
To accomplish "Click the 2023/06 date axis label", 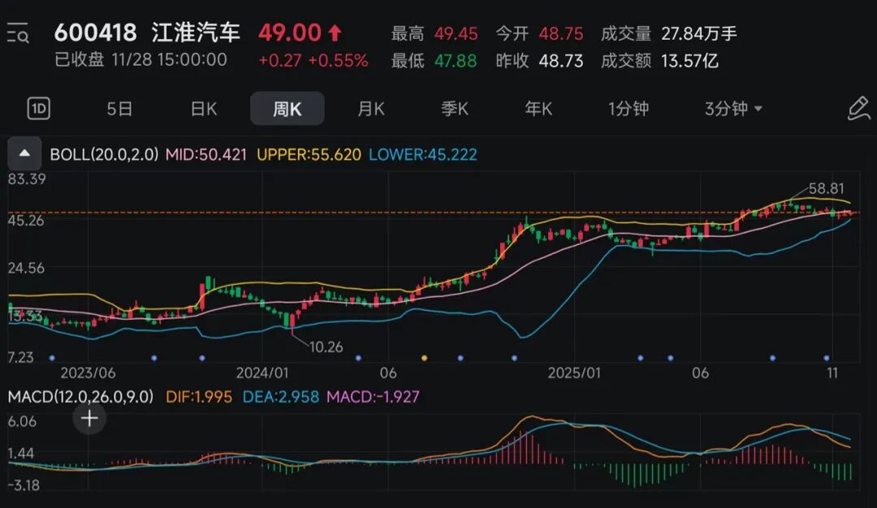I will point(88,372).
